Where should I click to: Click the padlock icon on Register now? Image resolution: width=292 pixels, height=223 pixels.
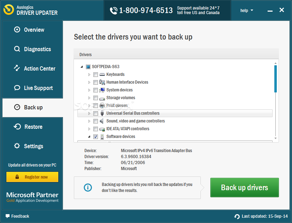[17, 177]
